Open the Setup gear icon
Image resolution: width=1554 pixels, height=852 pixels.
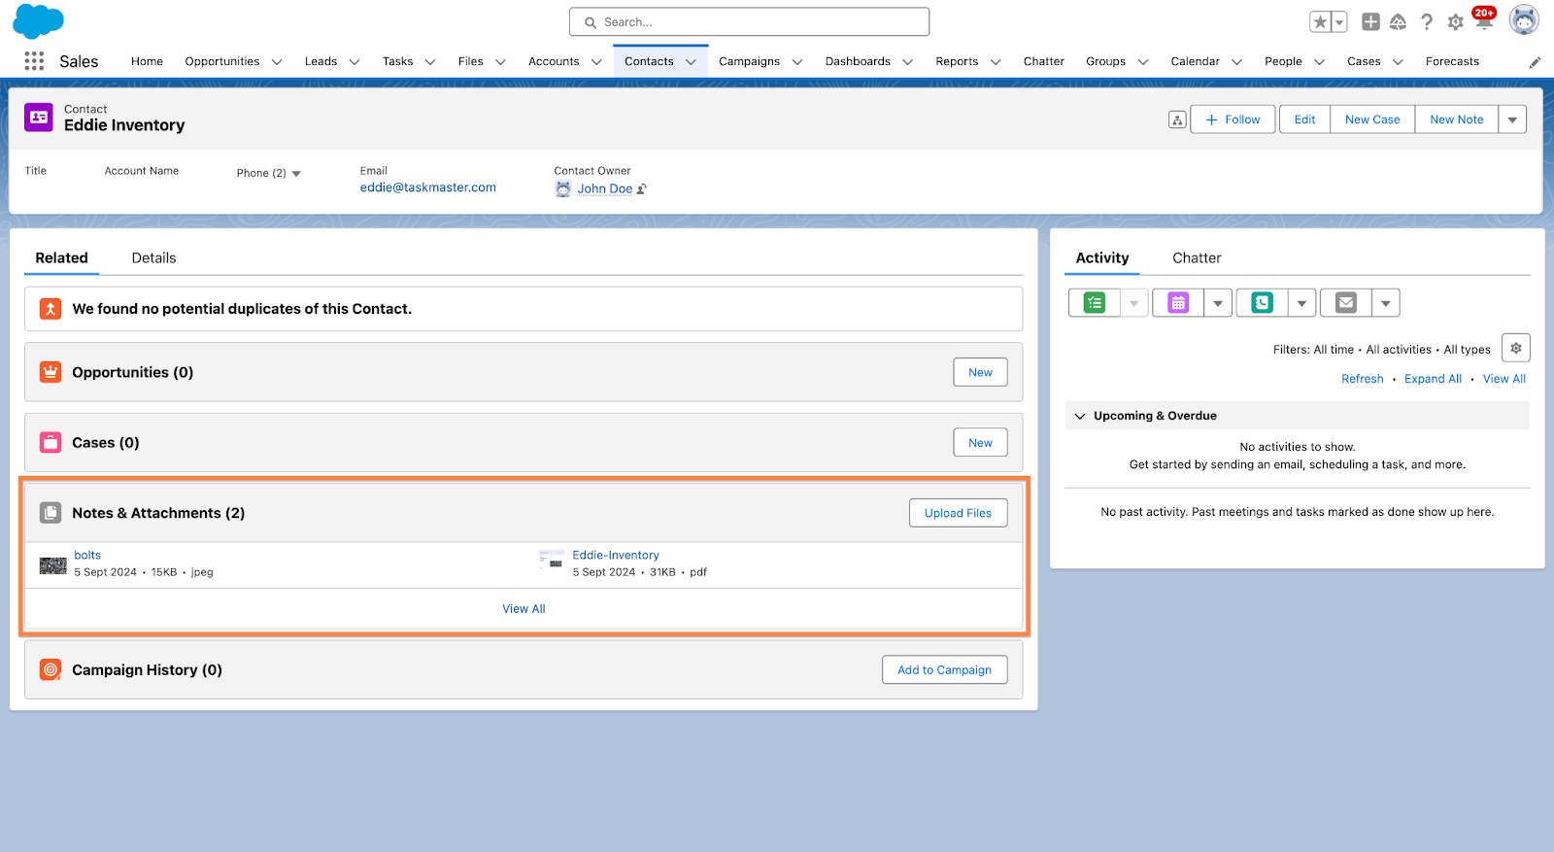[x=1455, y=22]
